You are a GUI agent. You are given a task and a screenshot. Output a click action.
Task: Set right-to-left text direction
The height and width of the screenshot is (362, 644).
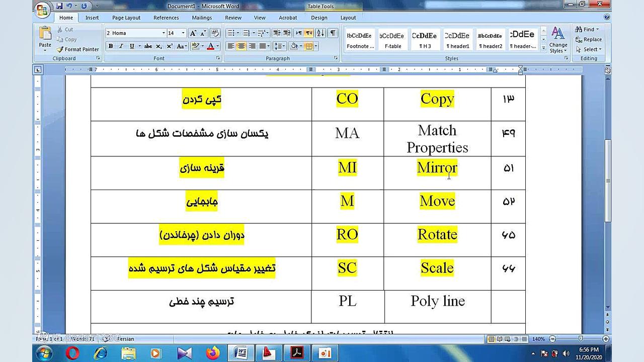309,33
